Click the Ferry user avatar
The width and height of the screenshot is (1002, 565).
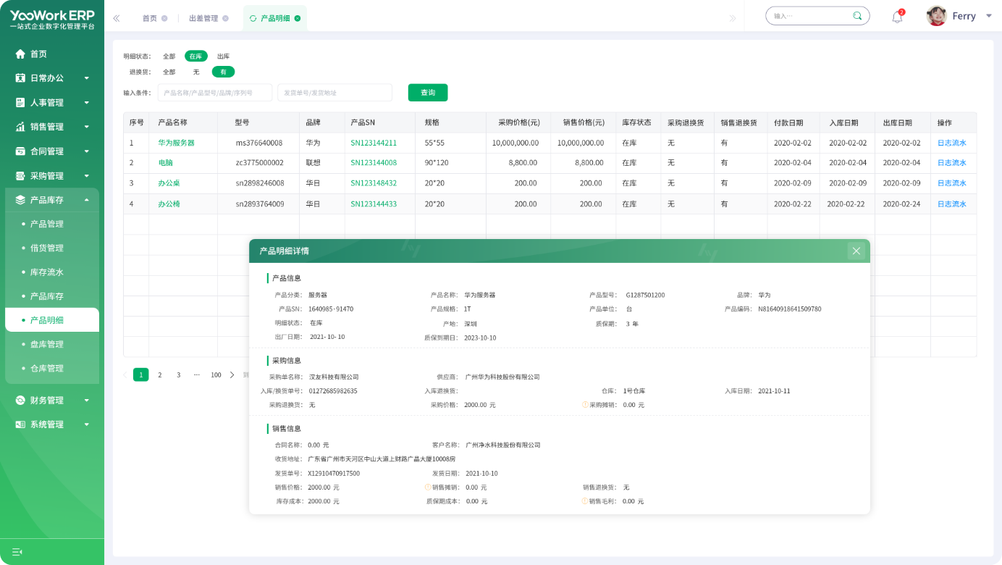point(936,16)
